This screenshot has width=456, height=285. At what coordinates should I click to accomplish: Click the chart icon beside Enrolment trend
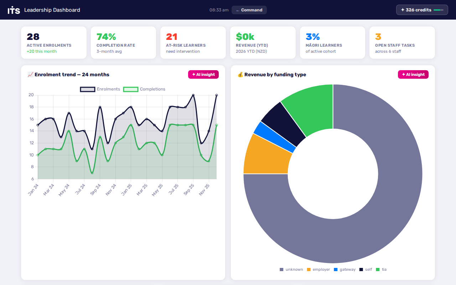[30, 74]
